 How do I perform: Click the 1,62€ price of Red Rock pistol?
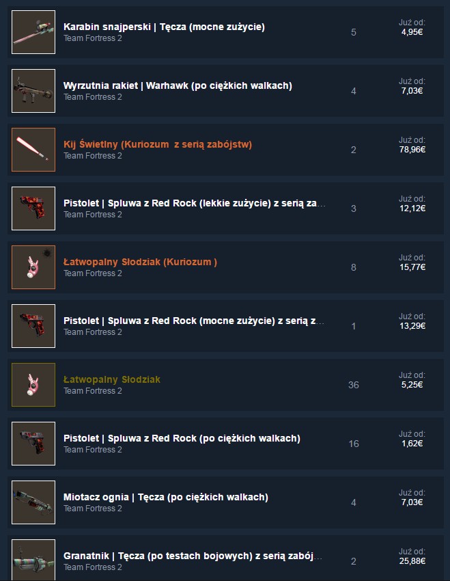(412, 443)
